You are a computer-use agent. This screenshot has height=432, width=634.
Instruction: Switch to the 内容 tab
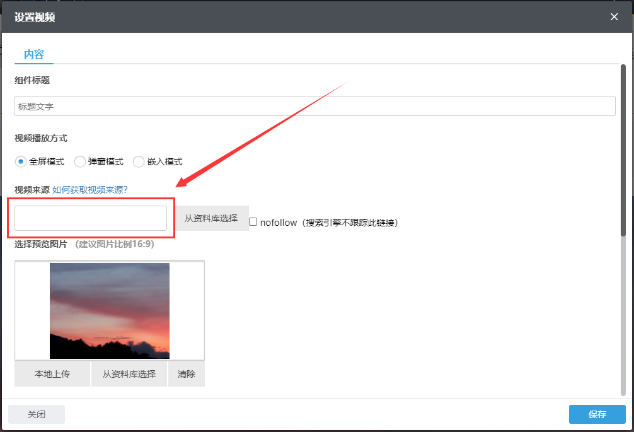[x=34, y=55]
